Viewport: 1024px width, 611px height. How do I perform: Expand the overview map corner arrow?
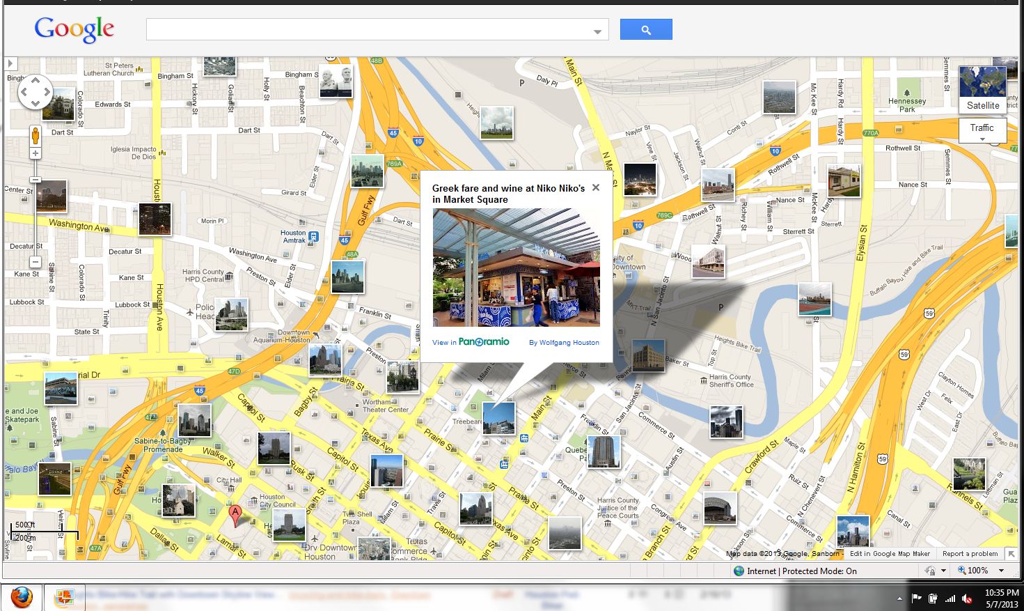point(1011,554)
